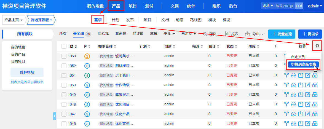This screenshot has width=324, height=129.
Task: Click the 批量创建 button
Action: 282,34
